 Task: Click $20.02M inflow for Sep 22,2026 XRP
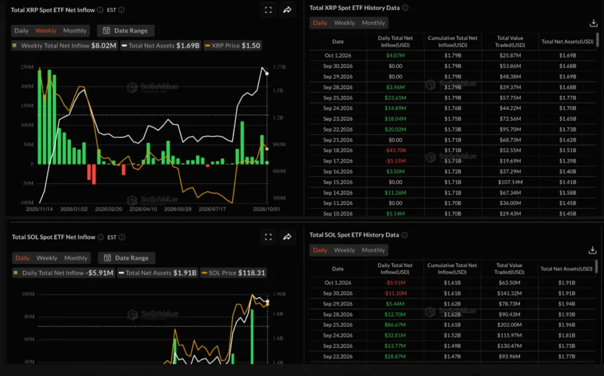point(396,129)
